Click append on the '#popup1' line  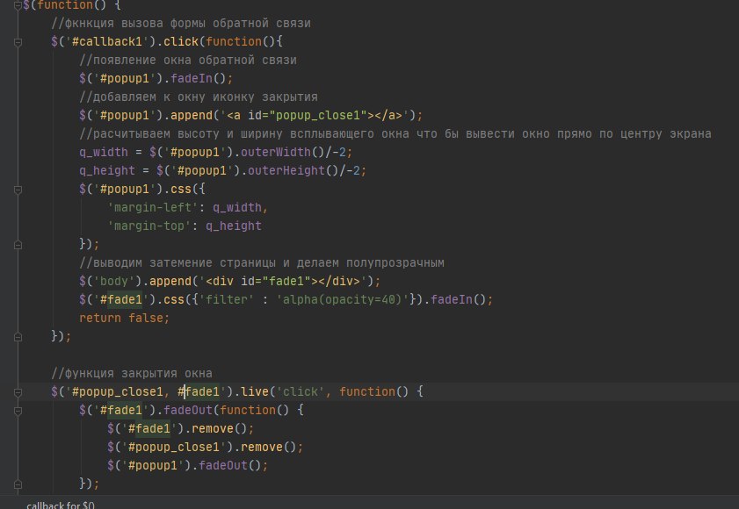pyautogui.click(x=192, y=115)
